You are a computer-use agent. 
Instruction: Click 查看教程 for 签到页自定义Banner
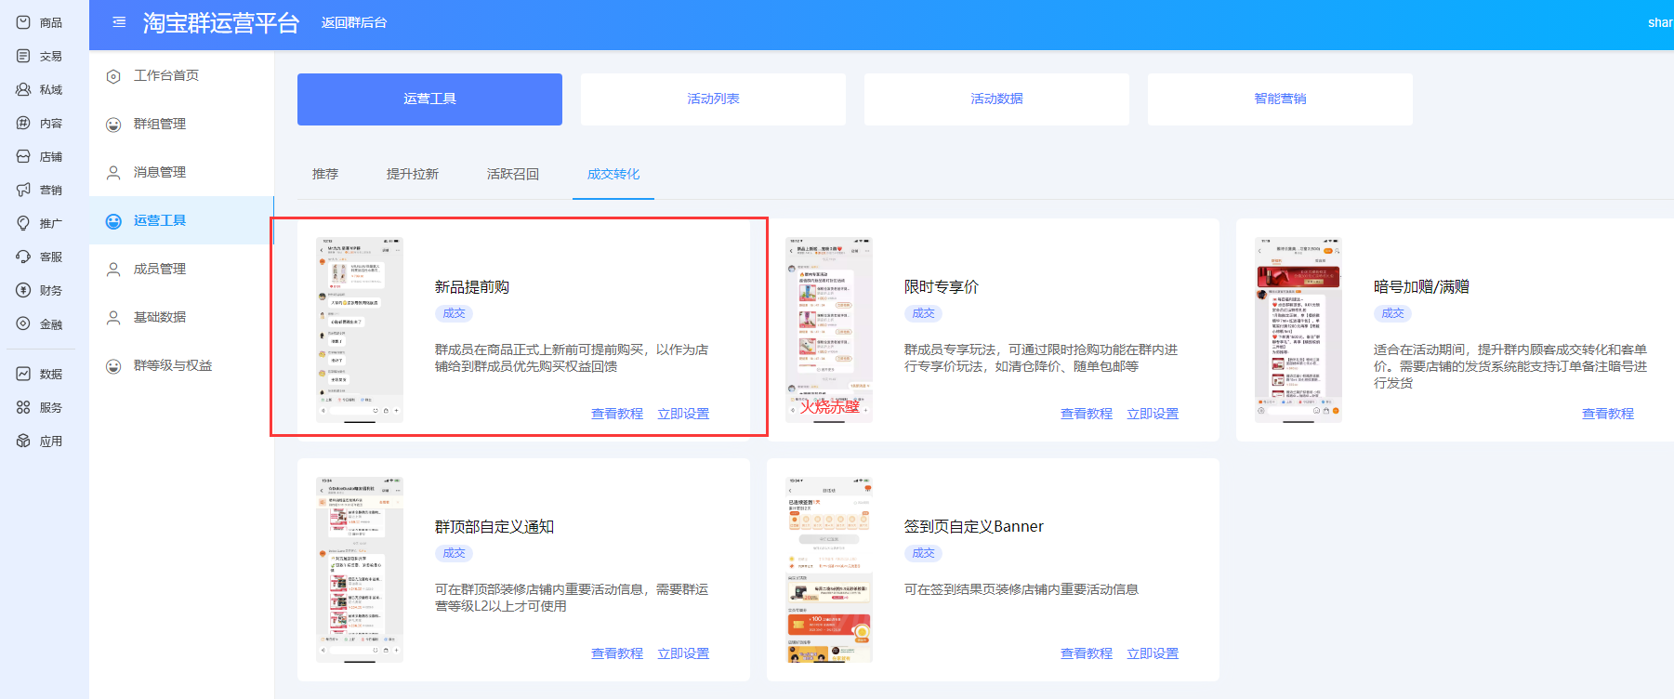coord(1087,653)
